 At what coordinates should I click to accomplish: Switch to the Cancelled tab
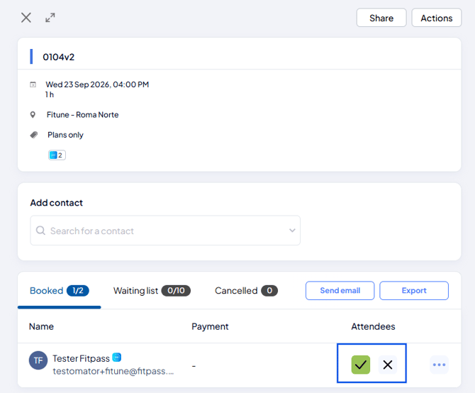tap(246, 291)
